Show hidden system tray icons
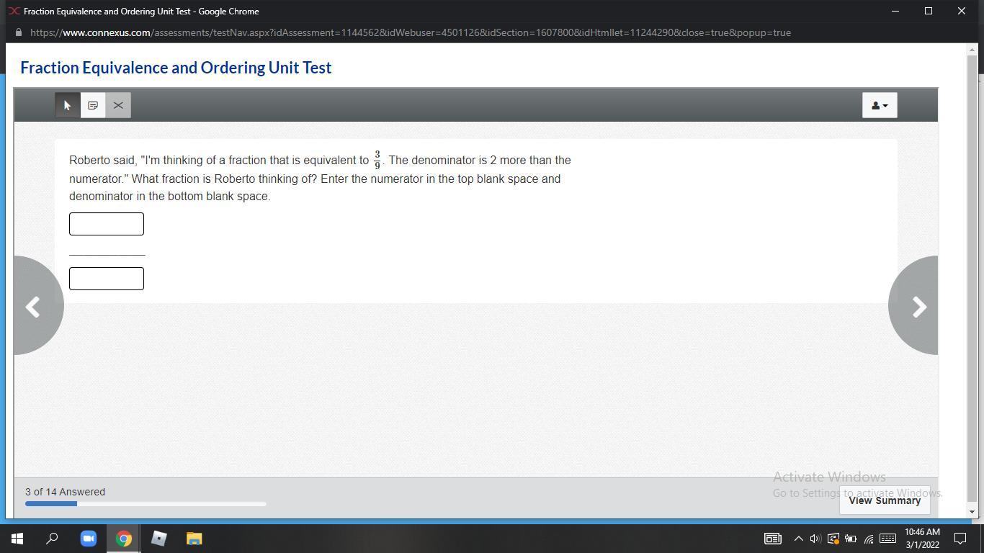The height and width of the screenshot is (553, 984). [x=798, y=539]
